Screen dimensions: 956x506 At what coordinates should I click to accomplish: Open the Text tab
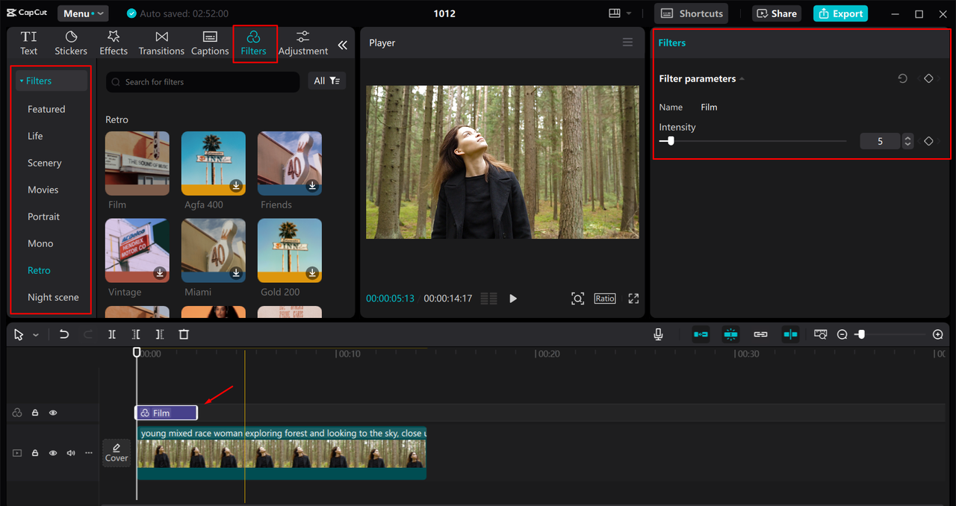tap(29, 43)
